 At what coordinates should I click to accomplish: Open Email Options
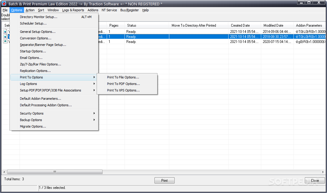pos(54,58)
